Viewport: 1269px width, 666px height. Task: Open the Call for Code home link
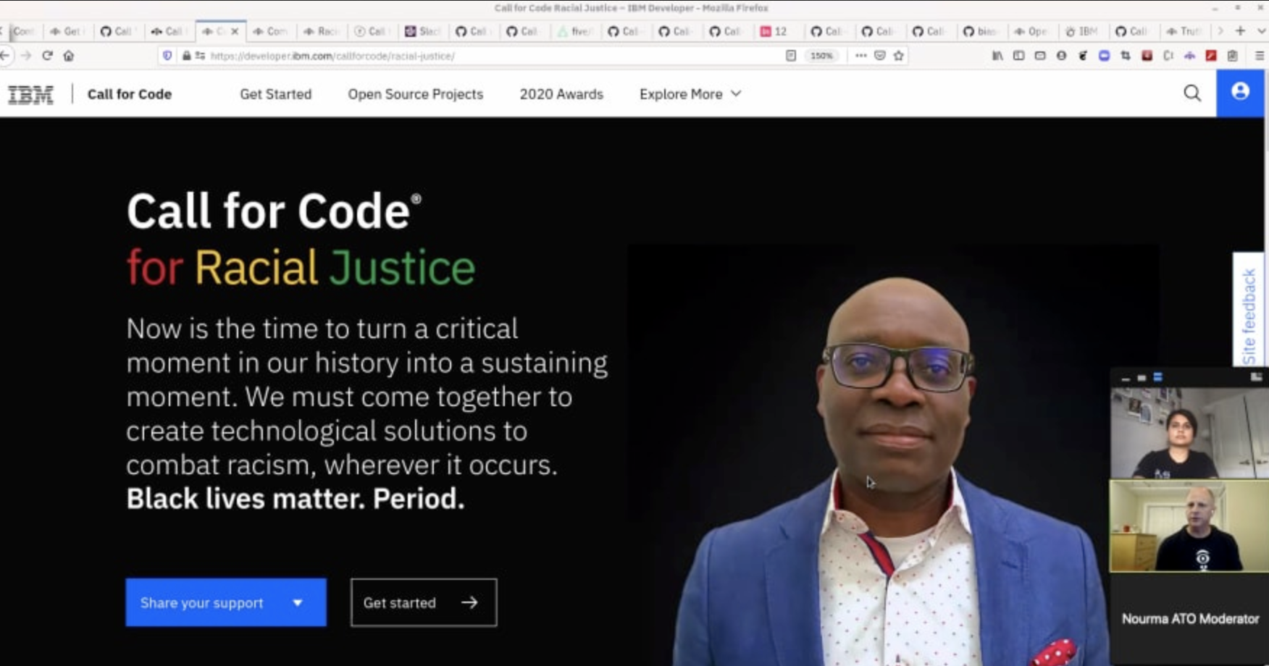point(130,94)
